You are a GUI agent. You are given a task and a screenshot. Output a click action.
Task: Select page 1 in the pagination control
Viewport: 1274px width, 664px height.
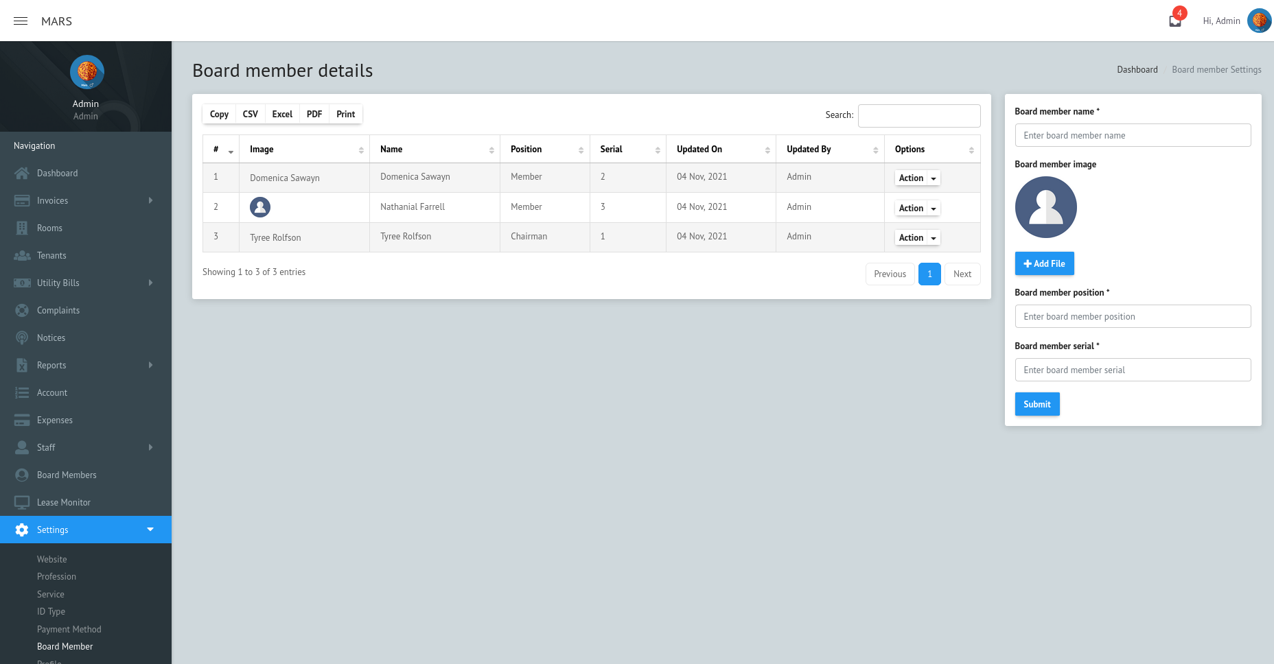[x=929, y=274]
